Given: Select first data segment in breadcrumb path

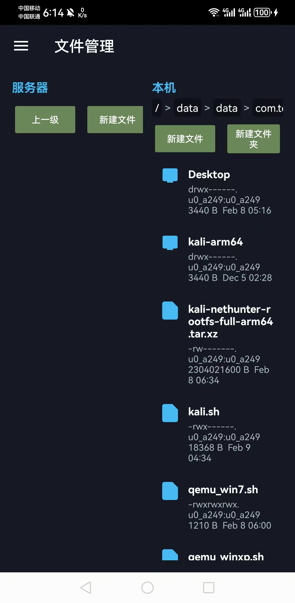Looking at the screenshot, I should click(x=187, y=108).
